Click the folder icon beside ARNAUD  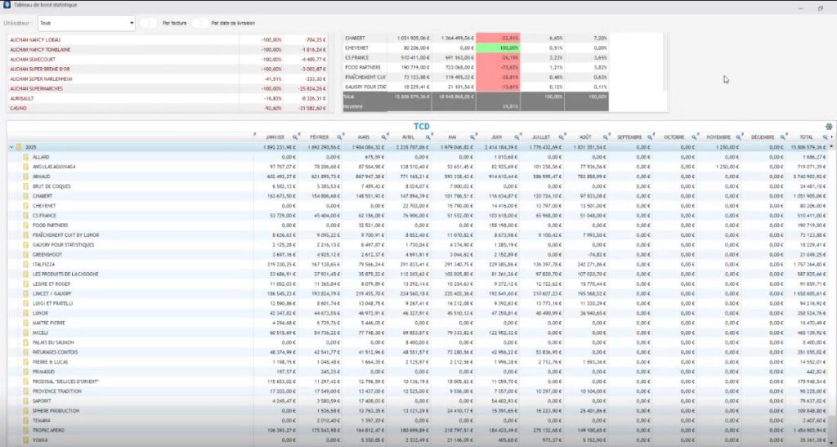click(25, 177)
